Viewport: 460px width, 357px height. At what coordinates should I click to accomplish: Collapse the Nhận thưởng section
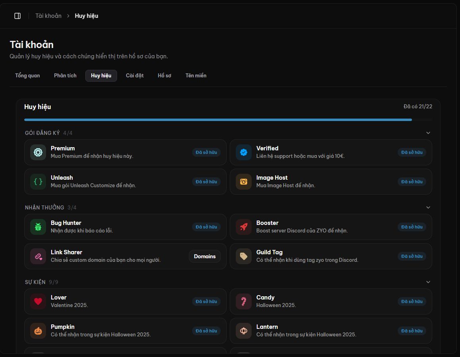[428, 207]
